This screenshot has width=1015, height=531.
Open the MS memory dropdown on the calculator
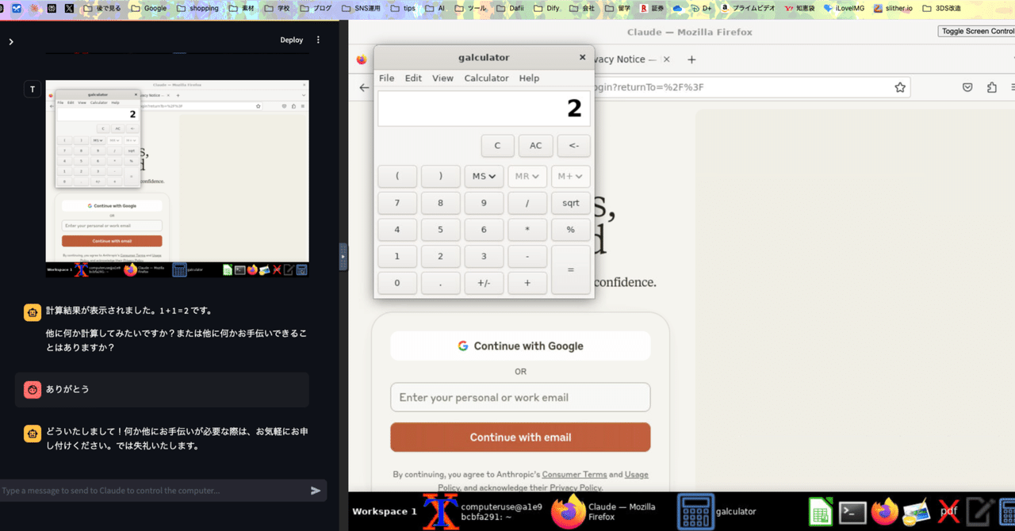point(484,176)
